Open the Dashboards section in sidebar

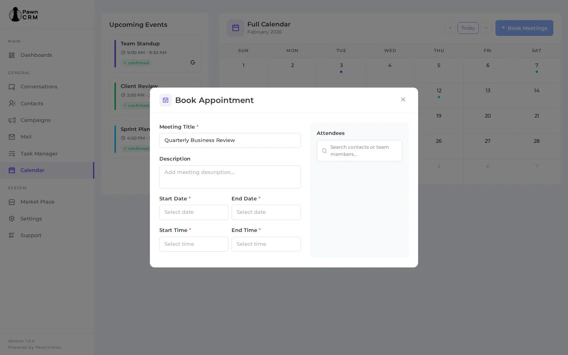(x=36, y=55)
